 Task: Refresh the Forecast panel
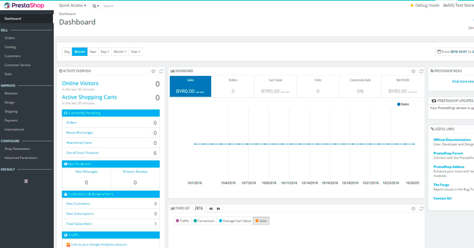[421, 208]
